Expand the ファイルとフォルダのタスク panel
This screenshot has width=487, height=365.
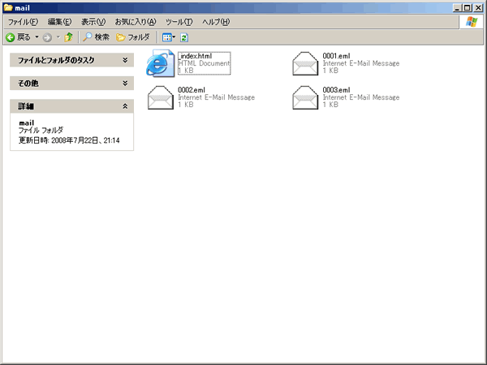click(71, 60)
